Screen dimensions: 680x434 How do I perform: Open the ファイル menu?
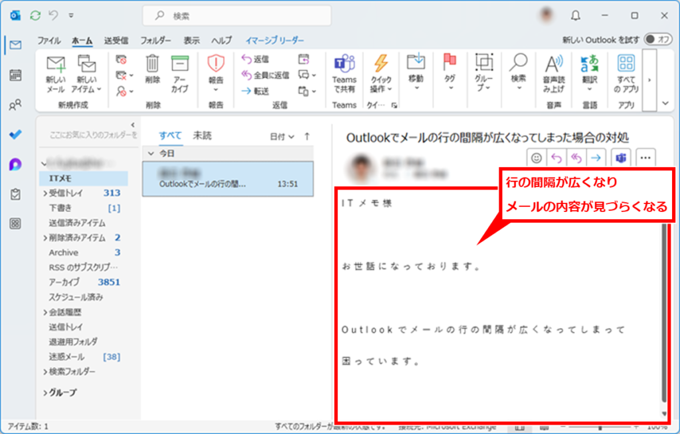[48, 40]
